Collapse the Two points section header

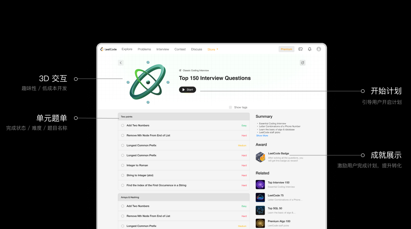(x=184, y=117)
